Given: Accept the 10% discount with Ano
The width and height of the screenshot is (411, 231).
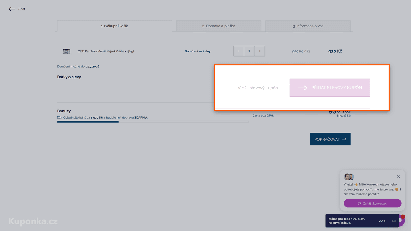Looking at the screenshot, I should coord(382,221).
